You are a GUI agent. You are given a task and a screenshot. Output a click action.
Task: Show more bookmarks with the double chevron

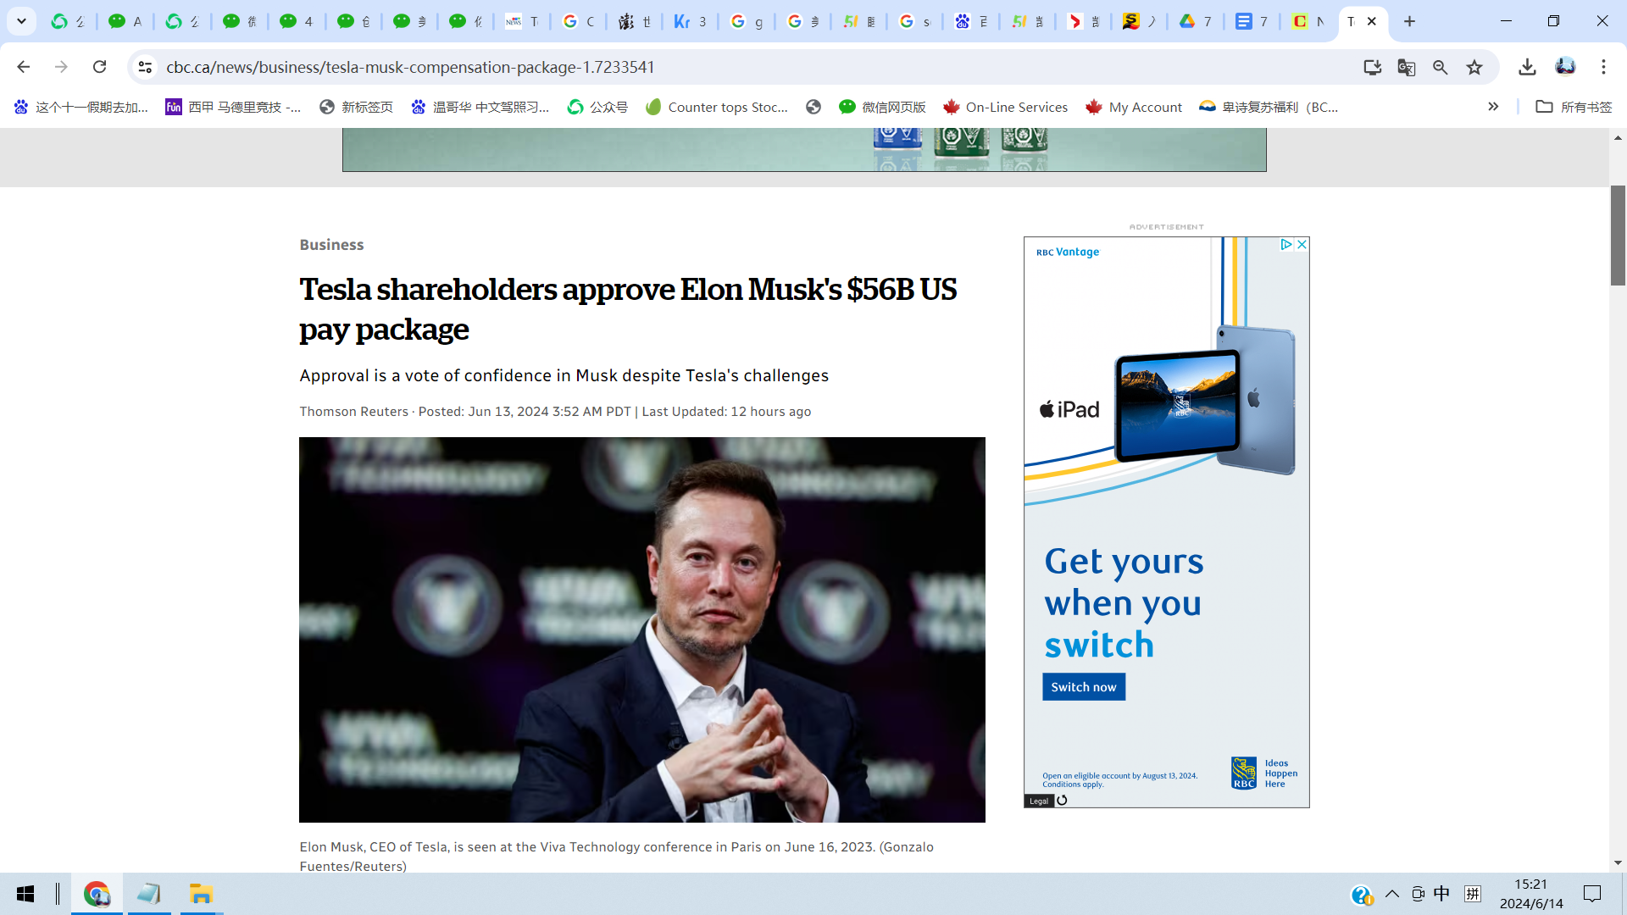(1493, 107)
